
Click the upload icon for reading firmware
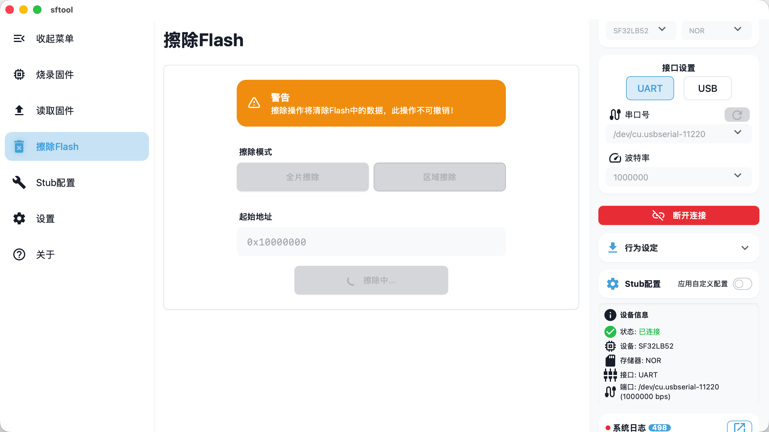(x=19, y=110)
